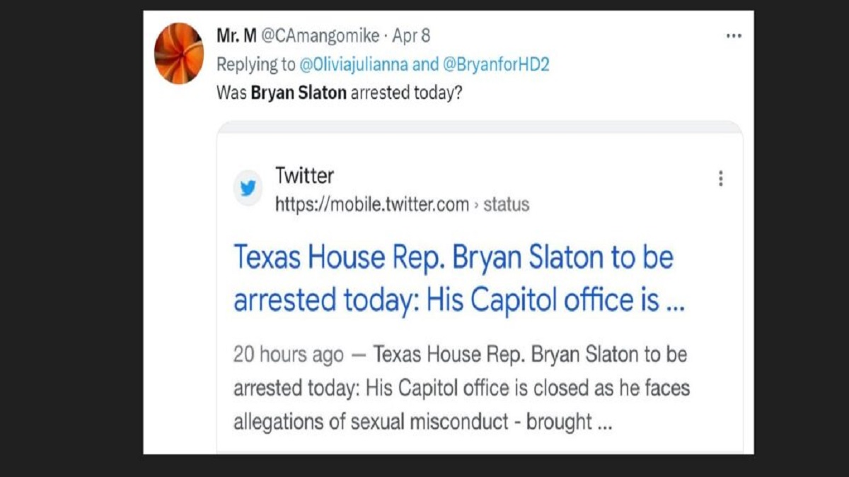Click the tweet text ending arrested today?
The width and height of the screenshot is (849, 477).
(x=339, y=93)
